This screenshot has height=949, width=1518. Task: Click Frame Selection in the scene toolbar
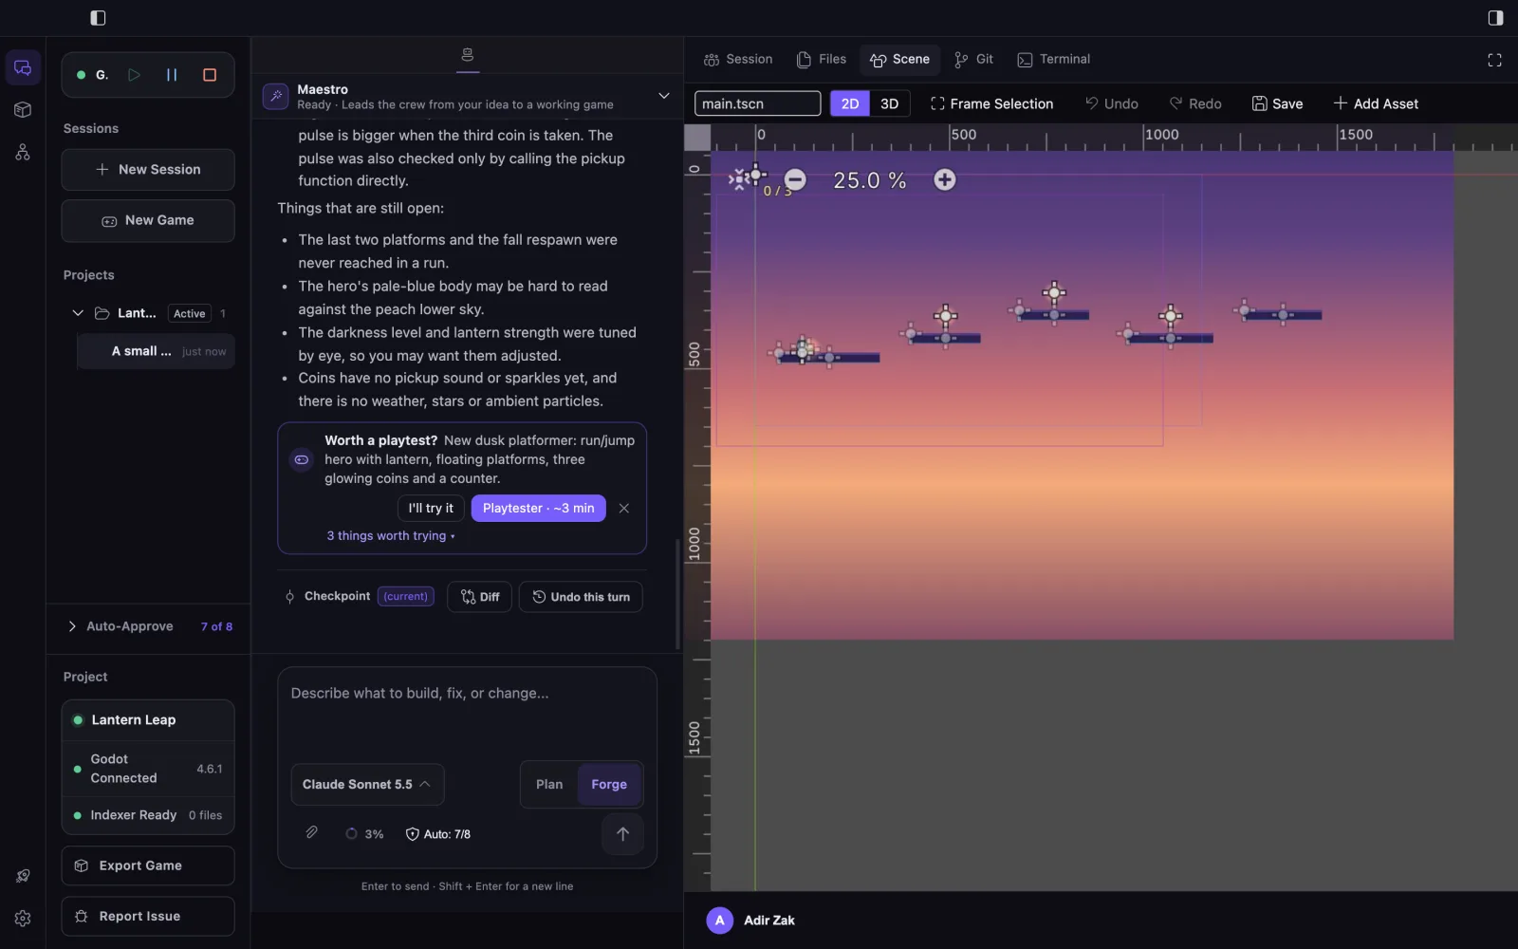[991, 103]
